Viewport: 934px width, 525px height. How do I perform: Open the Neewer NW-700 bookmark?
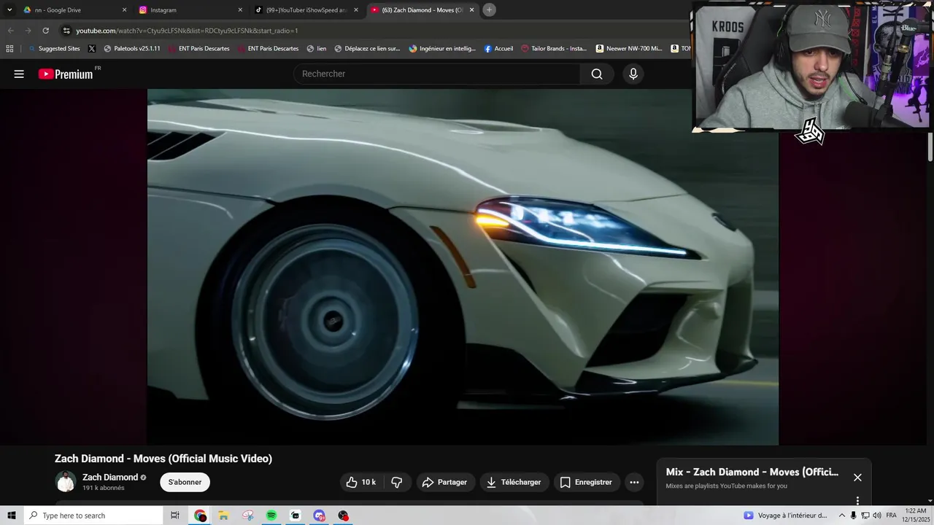(629, 49)
